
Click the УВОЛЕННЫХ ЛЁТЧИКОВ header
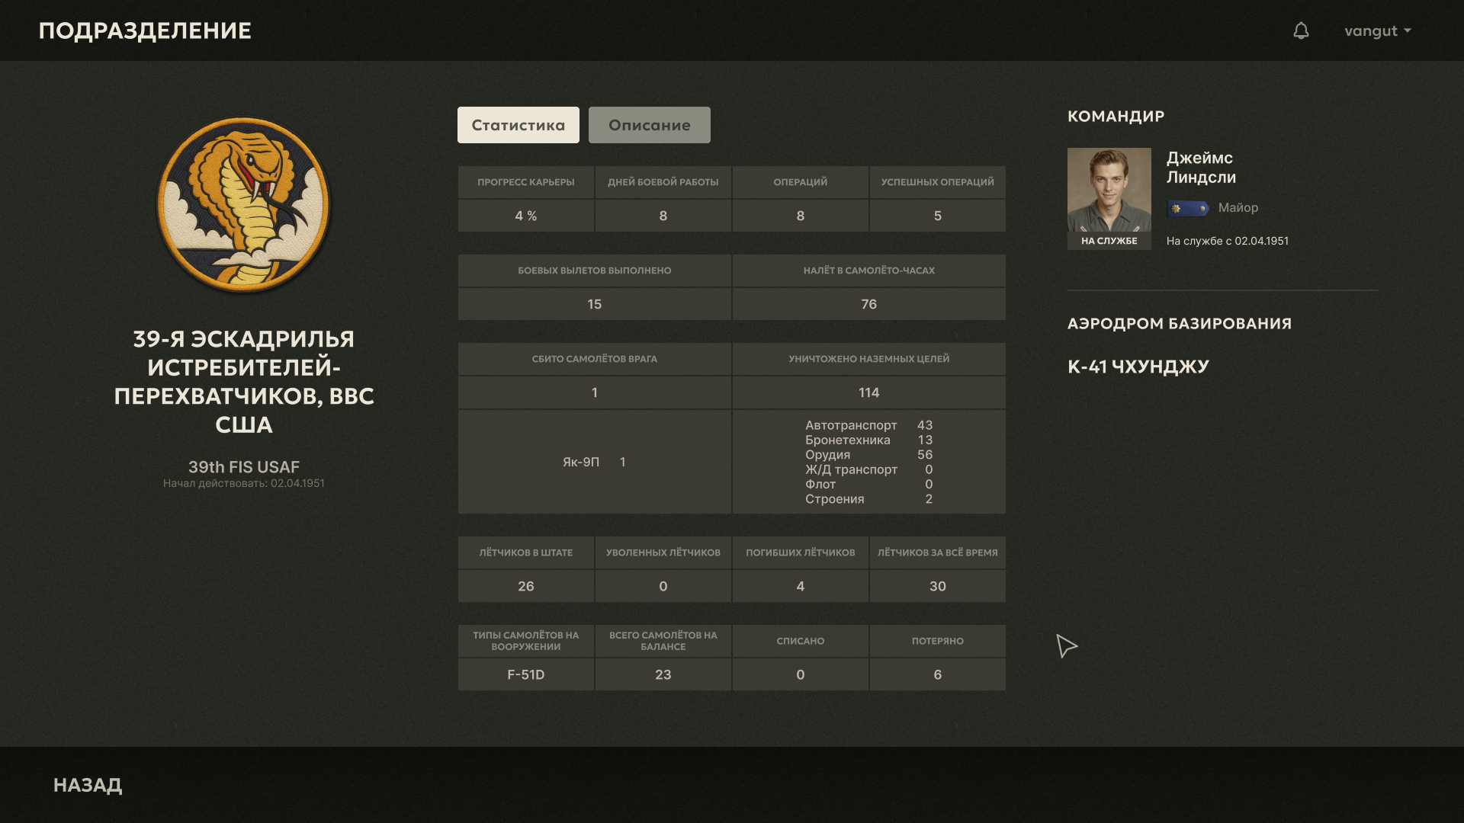coord(663,552)
